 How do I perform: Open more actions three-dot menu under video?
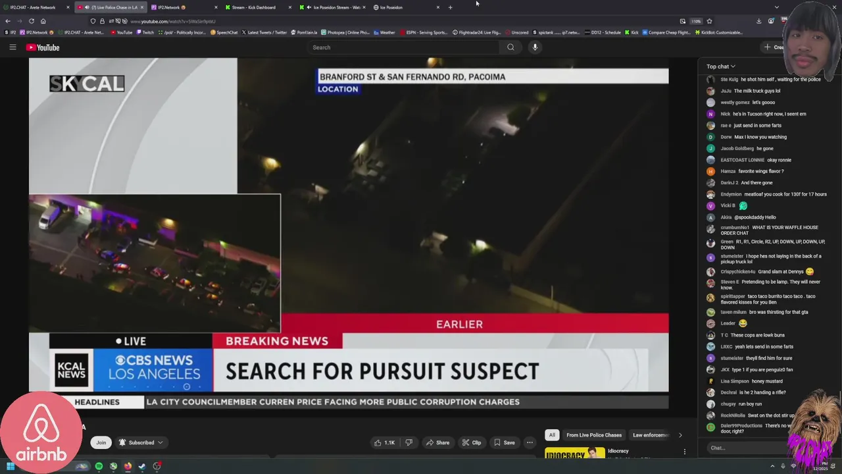click(x=530, y=442)
